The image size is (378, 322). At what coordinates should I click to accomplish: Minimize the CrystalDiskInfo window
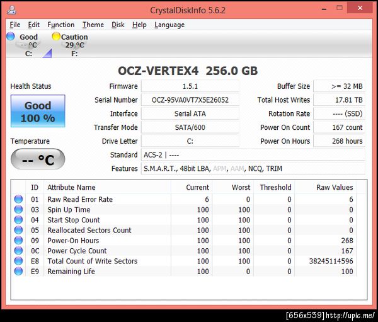[324, 9]
